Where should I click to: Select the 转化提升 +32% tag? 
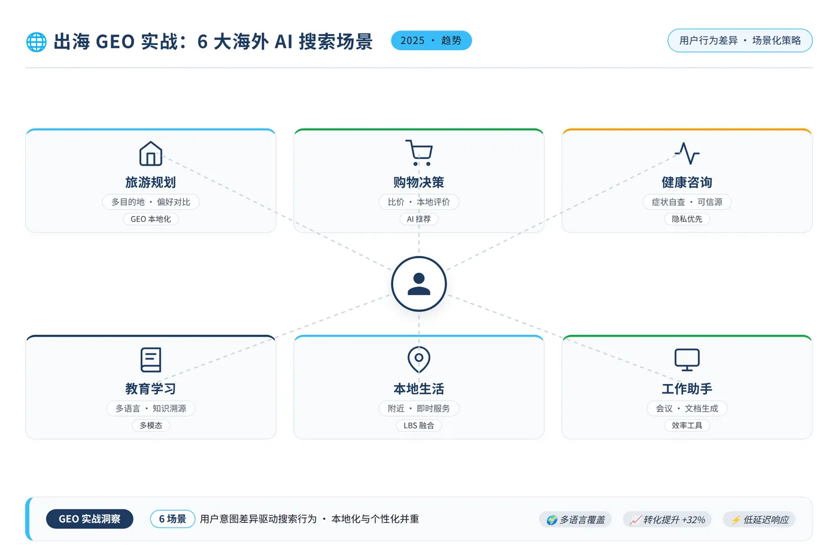coord(667,520)
